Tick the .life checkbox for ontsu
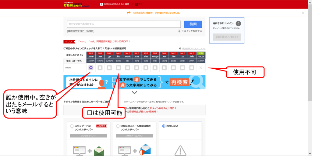 pos(173,68)
